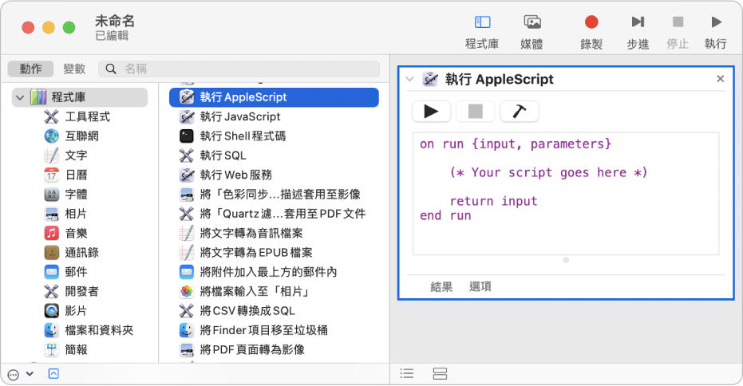Switch to the 變數 variables tab
This screenshot has height=386, width=743.
tap(74, 69)
